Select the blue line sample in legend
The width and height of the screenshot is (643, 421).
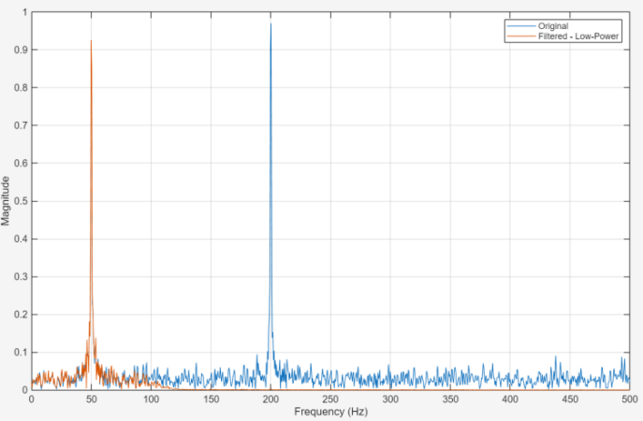click(x=520, y=25)
